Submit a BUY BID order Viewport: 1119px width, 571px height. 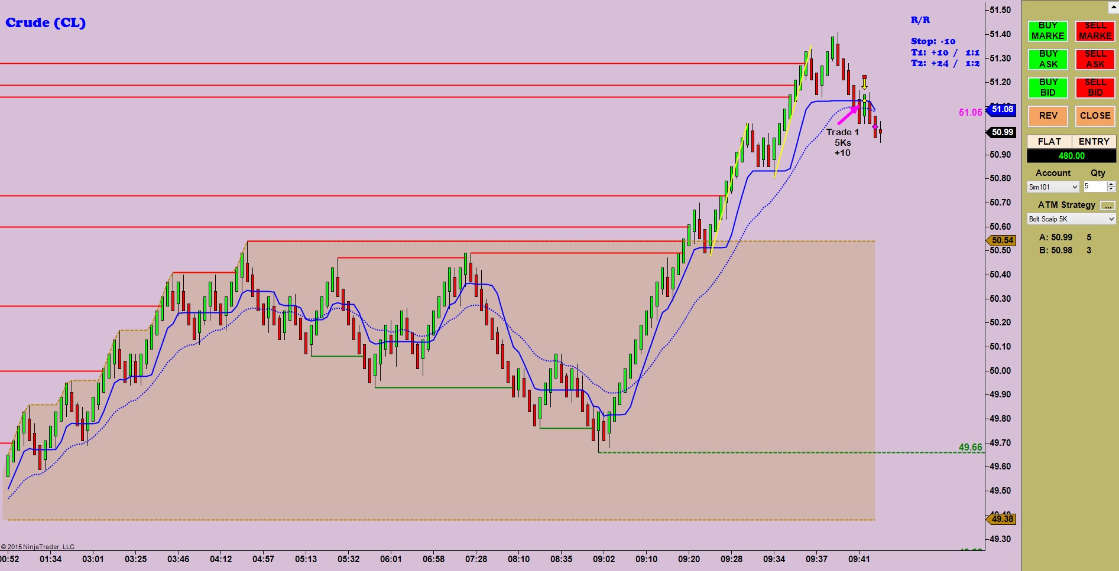1047,87
